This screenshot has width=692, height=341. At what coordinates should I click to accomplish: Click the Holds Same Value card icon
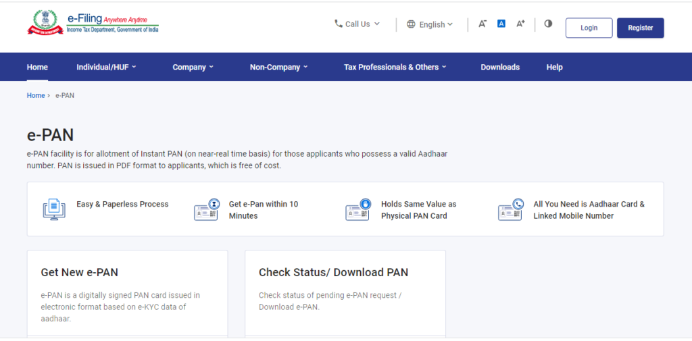tap(358, 209)
